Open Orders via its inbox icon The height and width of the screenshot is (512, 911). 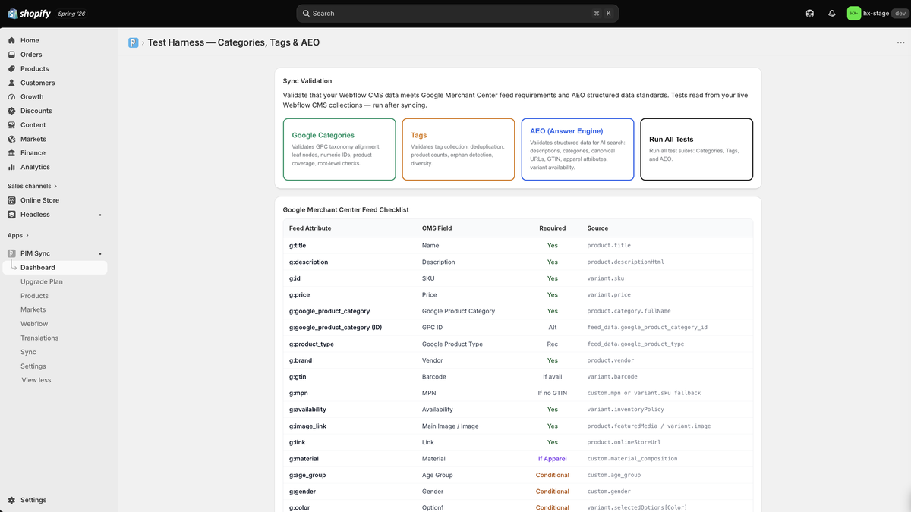(x=11, y=55)
